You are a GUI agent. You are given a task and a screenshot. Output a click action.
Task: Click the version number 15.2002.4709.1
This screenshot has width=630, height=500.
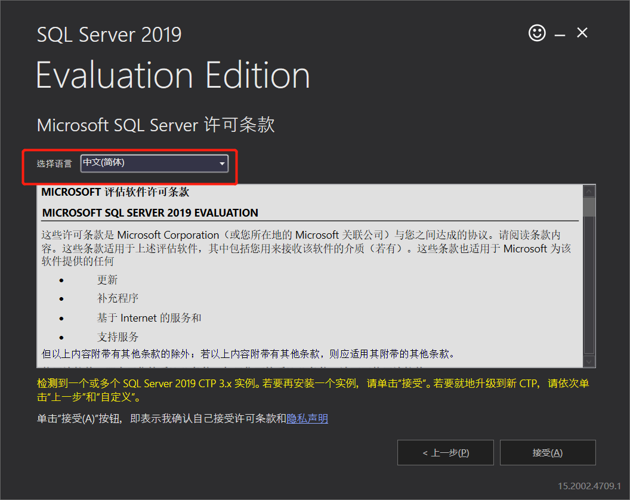[x=589, y=486]
